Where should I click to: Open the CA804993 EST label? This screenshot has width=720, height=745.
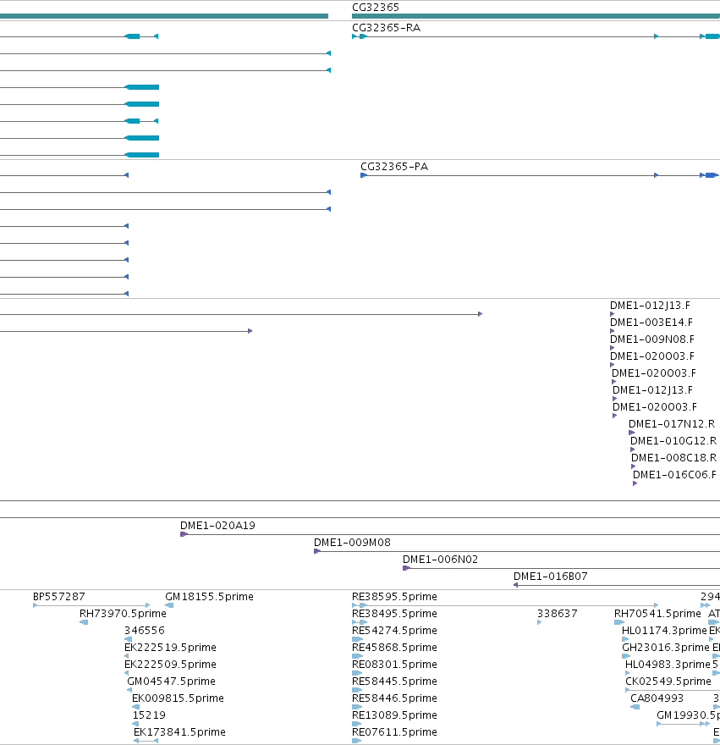point(657,698)
